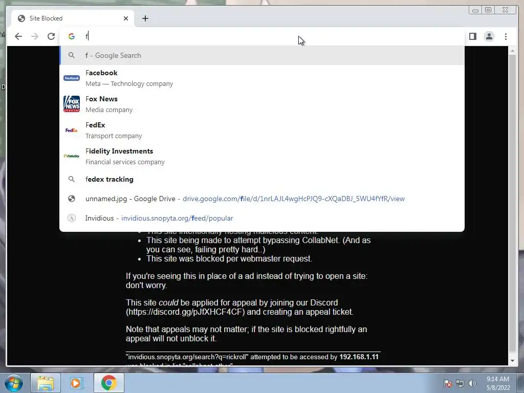Click the Discord invite URL text
The height and width of the screenshot is (393, 524).
pyautogui.click(x=185, y=312)
